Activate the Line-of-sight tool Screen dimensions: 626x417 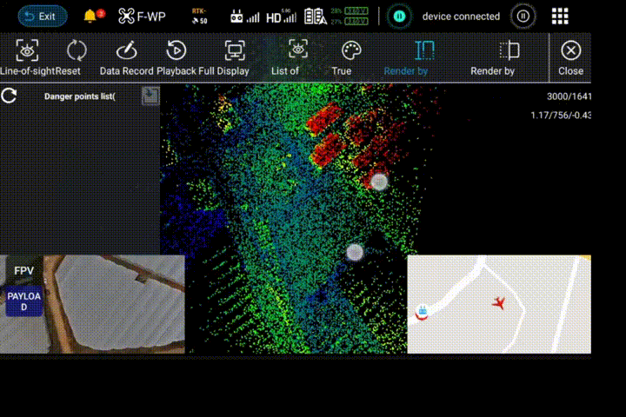[x=27, y=57]
